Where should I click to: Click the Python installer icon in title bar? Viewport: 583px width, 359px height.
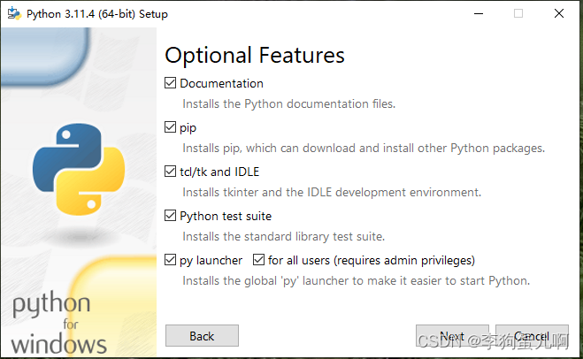pyautogui.click(x=14, y=14)
